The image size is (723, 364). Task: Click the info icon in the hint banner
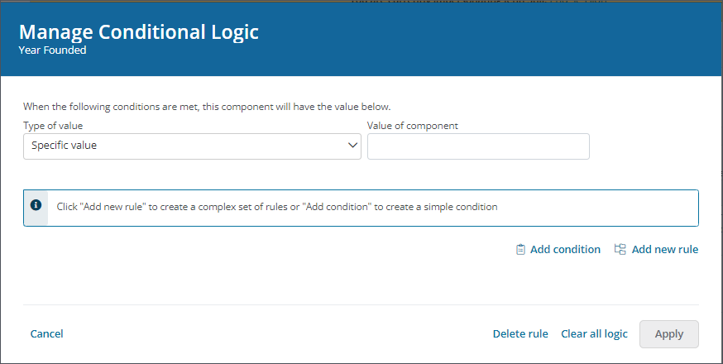(36, 205)
